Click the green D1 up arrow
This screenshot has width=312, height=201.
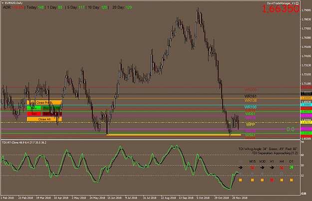(x=292, y=168)
